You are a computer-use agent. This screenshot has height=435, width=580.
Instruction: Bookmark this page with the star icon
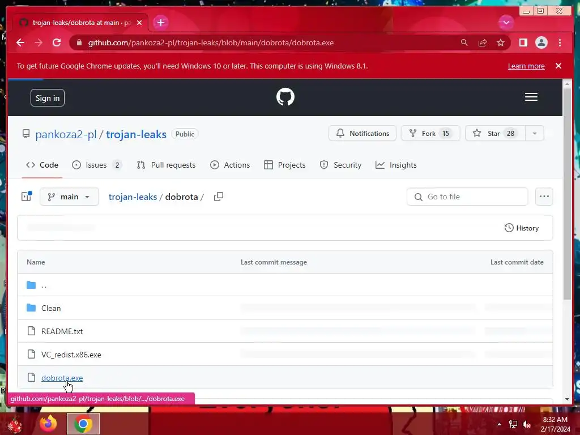[501, 42]
